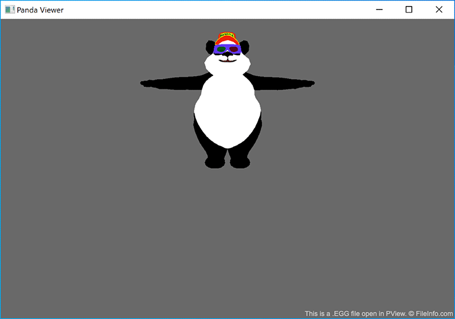Click the panda's white belly
The image size is (455, 319).
point(227,114)
